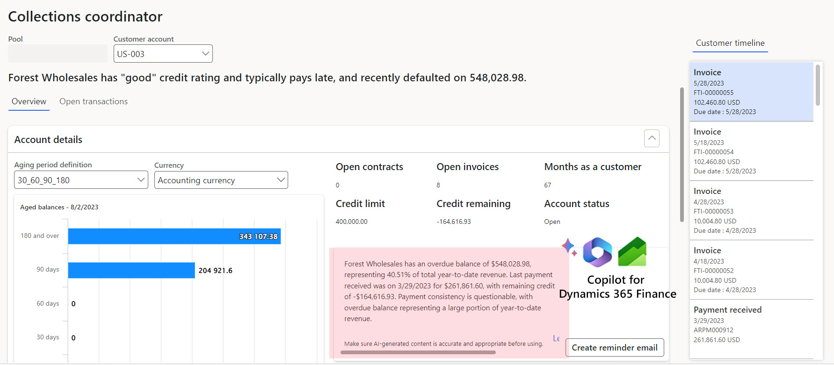Image resolution: width=834 pixels, height=365 pixels.
Task: Click the customer timeline vertical scrollbar
Action: [x=818, y=85]
